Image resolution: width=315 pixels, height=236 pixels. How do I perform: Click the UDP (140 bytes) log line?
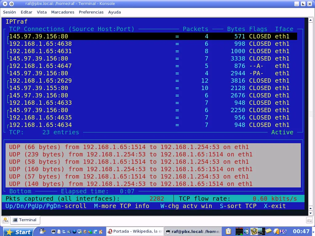131,184
